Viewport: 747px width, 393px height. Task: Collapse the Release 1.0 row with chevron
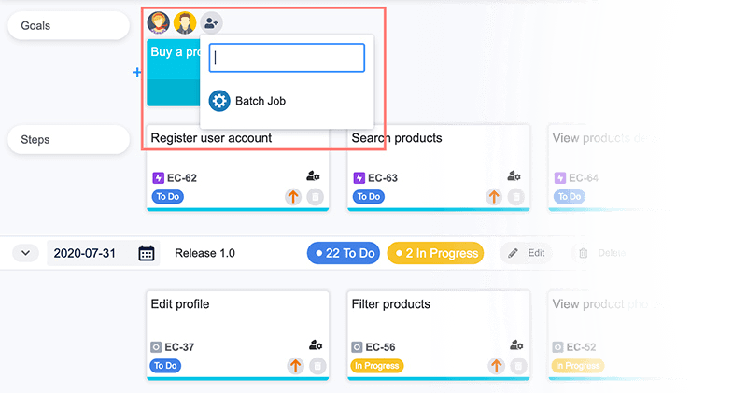26,253
